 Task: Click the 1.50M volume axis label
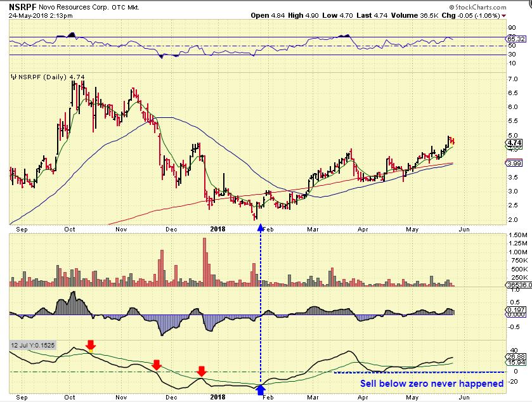[x=518, y=235]
